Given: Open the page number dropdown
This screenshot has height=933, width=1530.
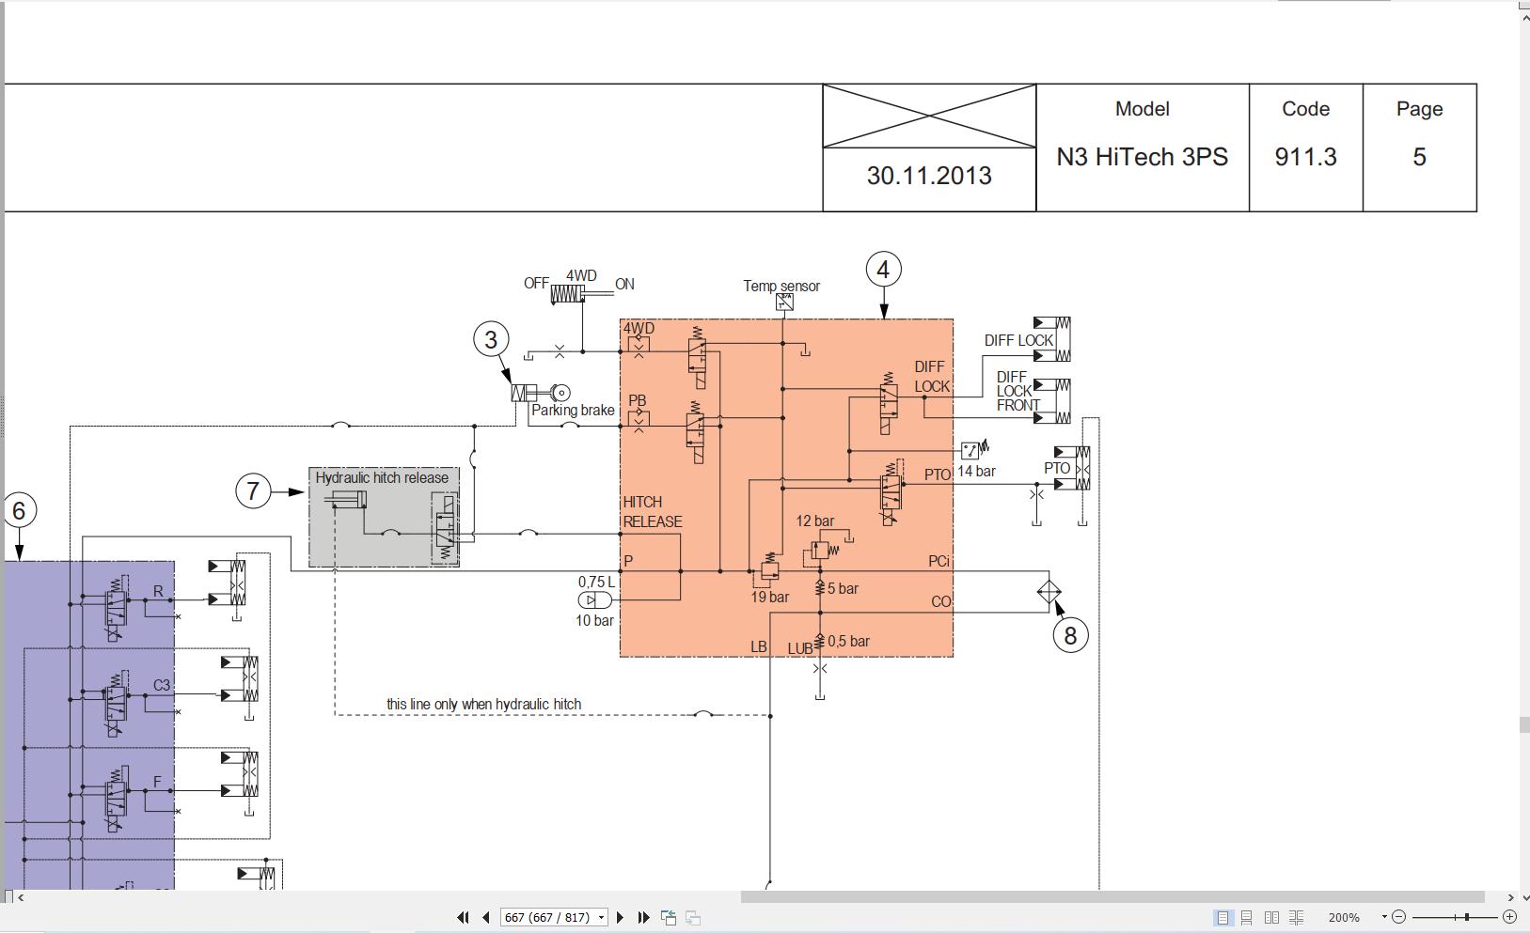Looking at the screenshot, I should pyautogui.click(x=601, y=918).
